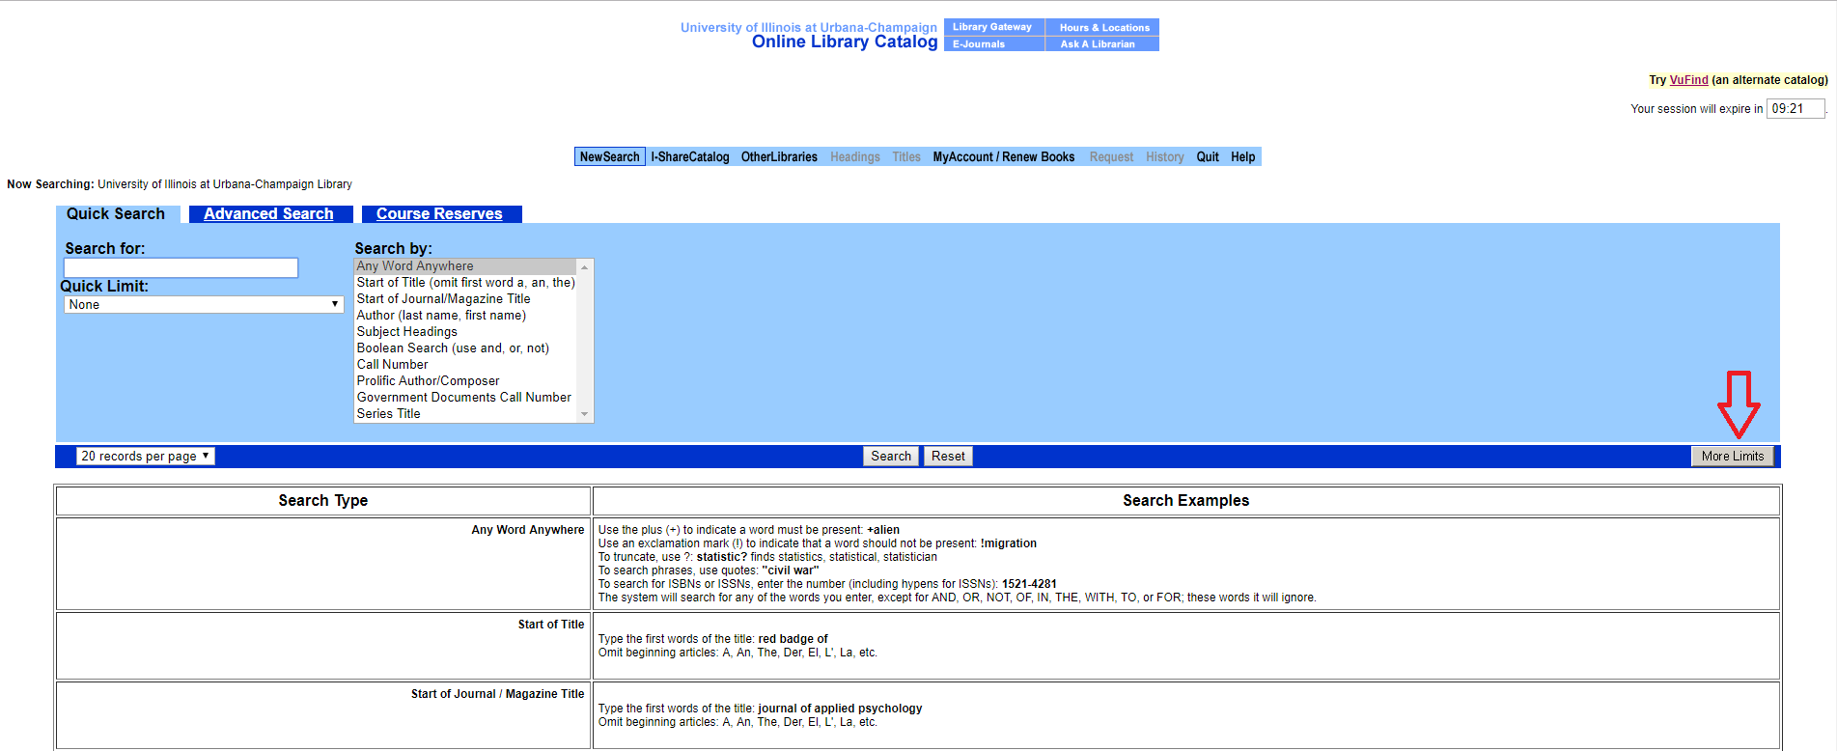Open More Limits options
The width and height of the screenshot is (1837, 751).
1732,457
